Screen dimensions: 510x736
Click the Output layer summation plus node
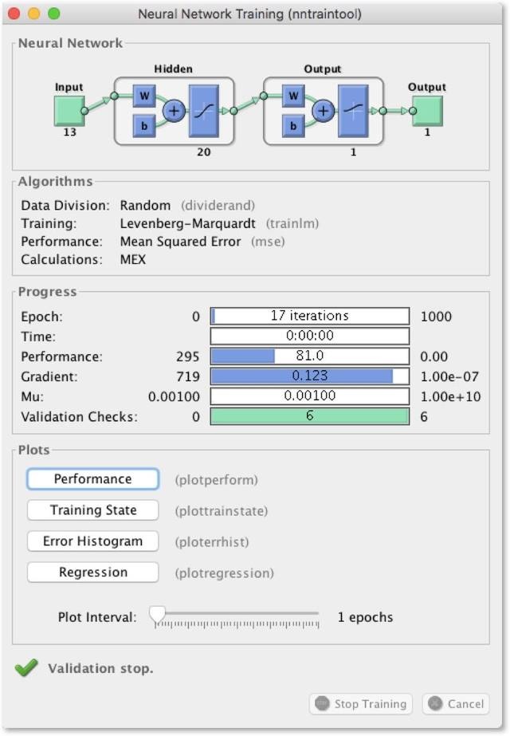(322, 111)
